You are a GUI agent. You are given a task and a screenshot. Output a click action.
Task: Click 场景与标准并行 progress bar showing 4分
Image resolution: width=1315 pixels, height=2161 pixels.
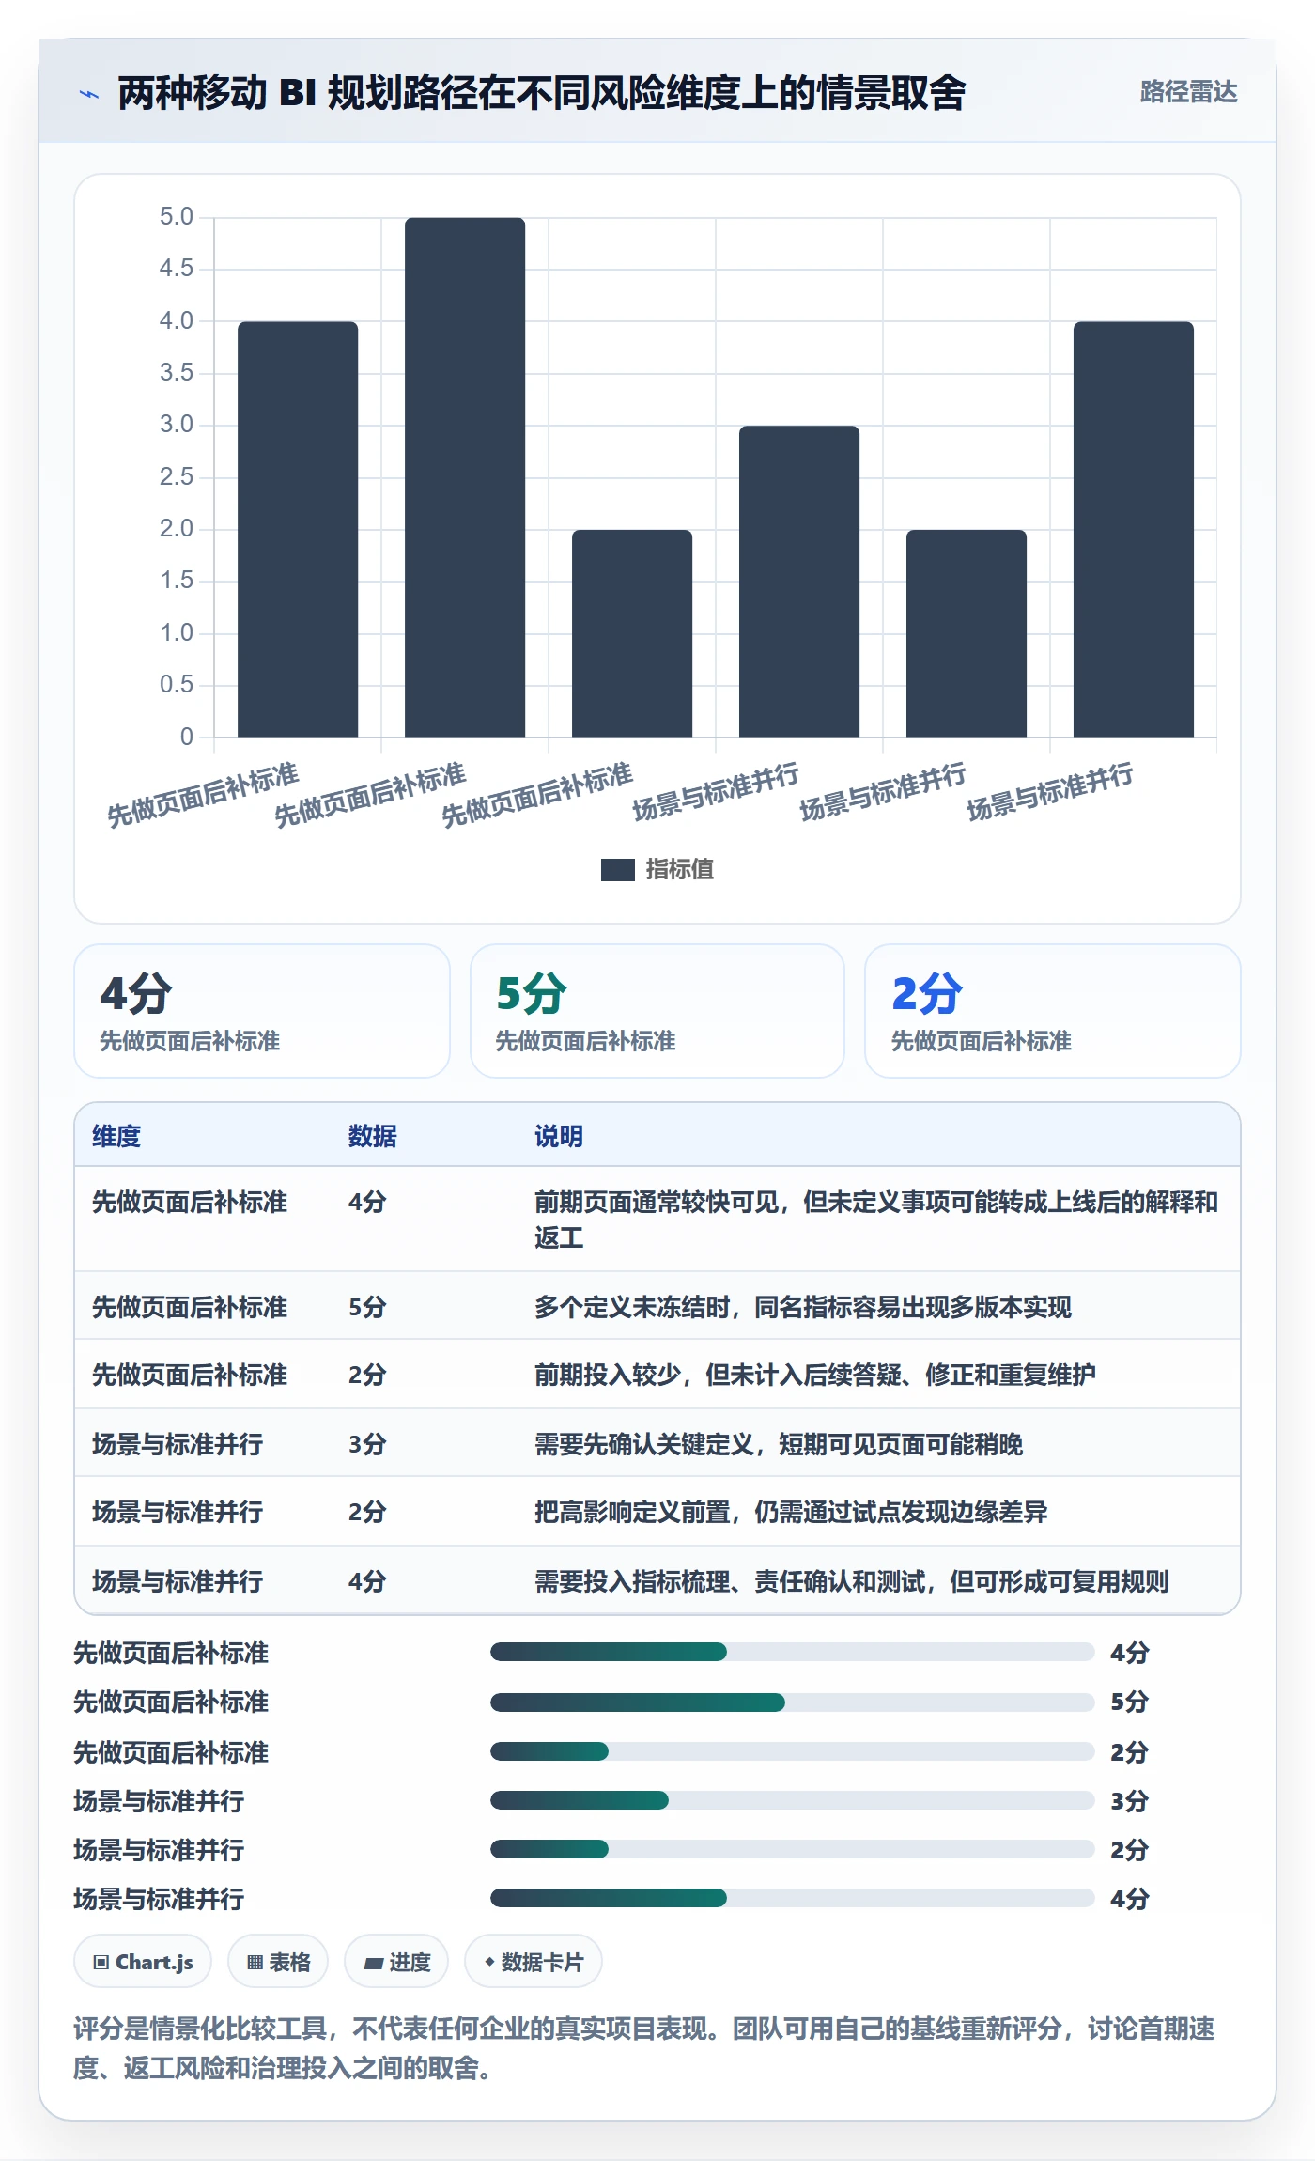click(x=792, y=1898)
